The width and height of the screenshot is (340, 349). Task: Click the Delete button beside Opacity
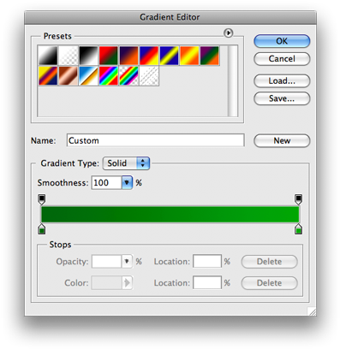pyautogui.click(x=269, y=262)
